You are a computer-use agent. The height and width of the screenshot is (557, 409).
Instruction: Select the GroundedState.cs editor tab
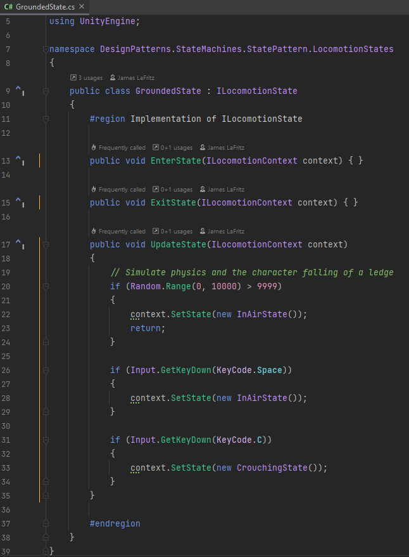45,7
